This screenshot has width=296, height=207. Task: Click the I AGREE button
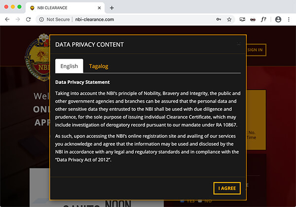click(x=227, y=188)
